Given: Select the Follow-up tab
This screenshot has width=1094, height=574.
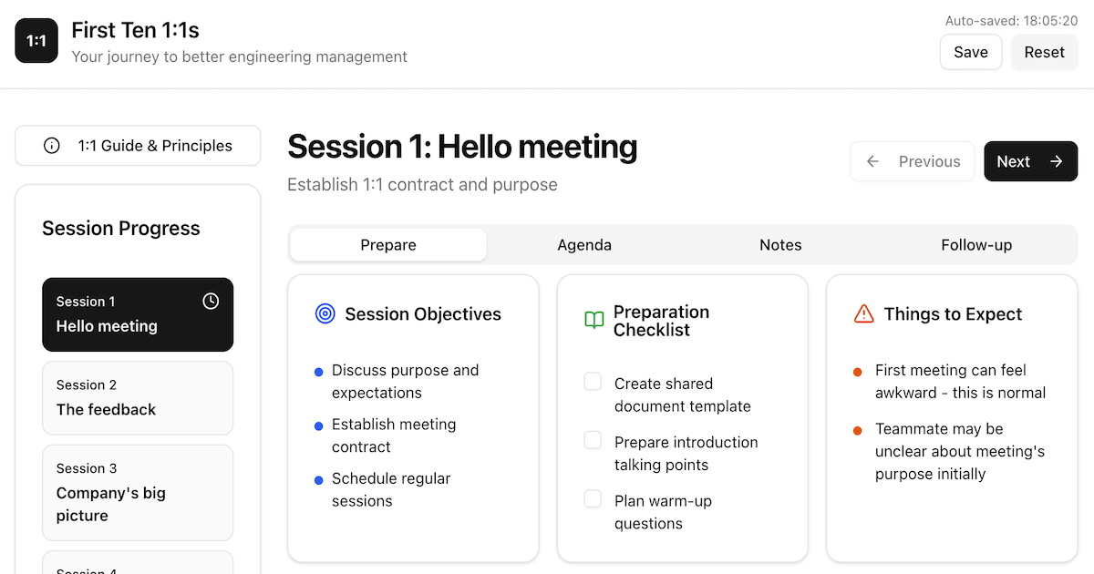Looking at the screenshot, I should click(976, 245).
